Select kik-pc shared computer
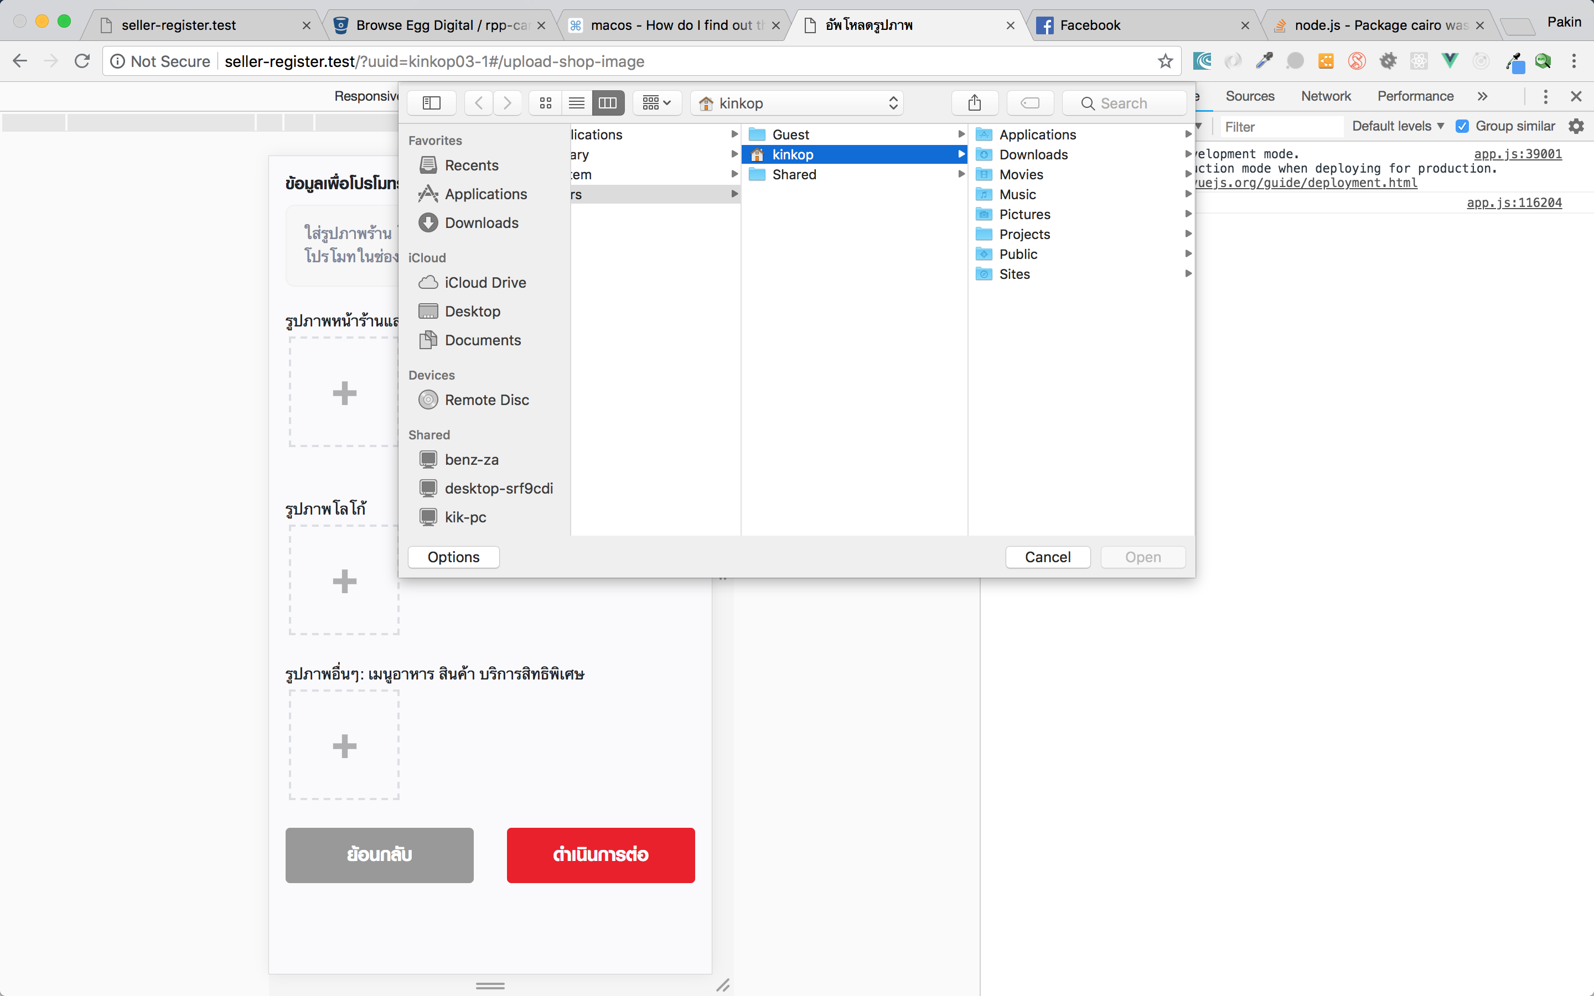The image size is (1594, 996). point(465,517)
